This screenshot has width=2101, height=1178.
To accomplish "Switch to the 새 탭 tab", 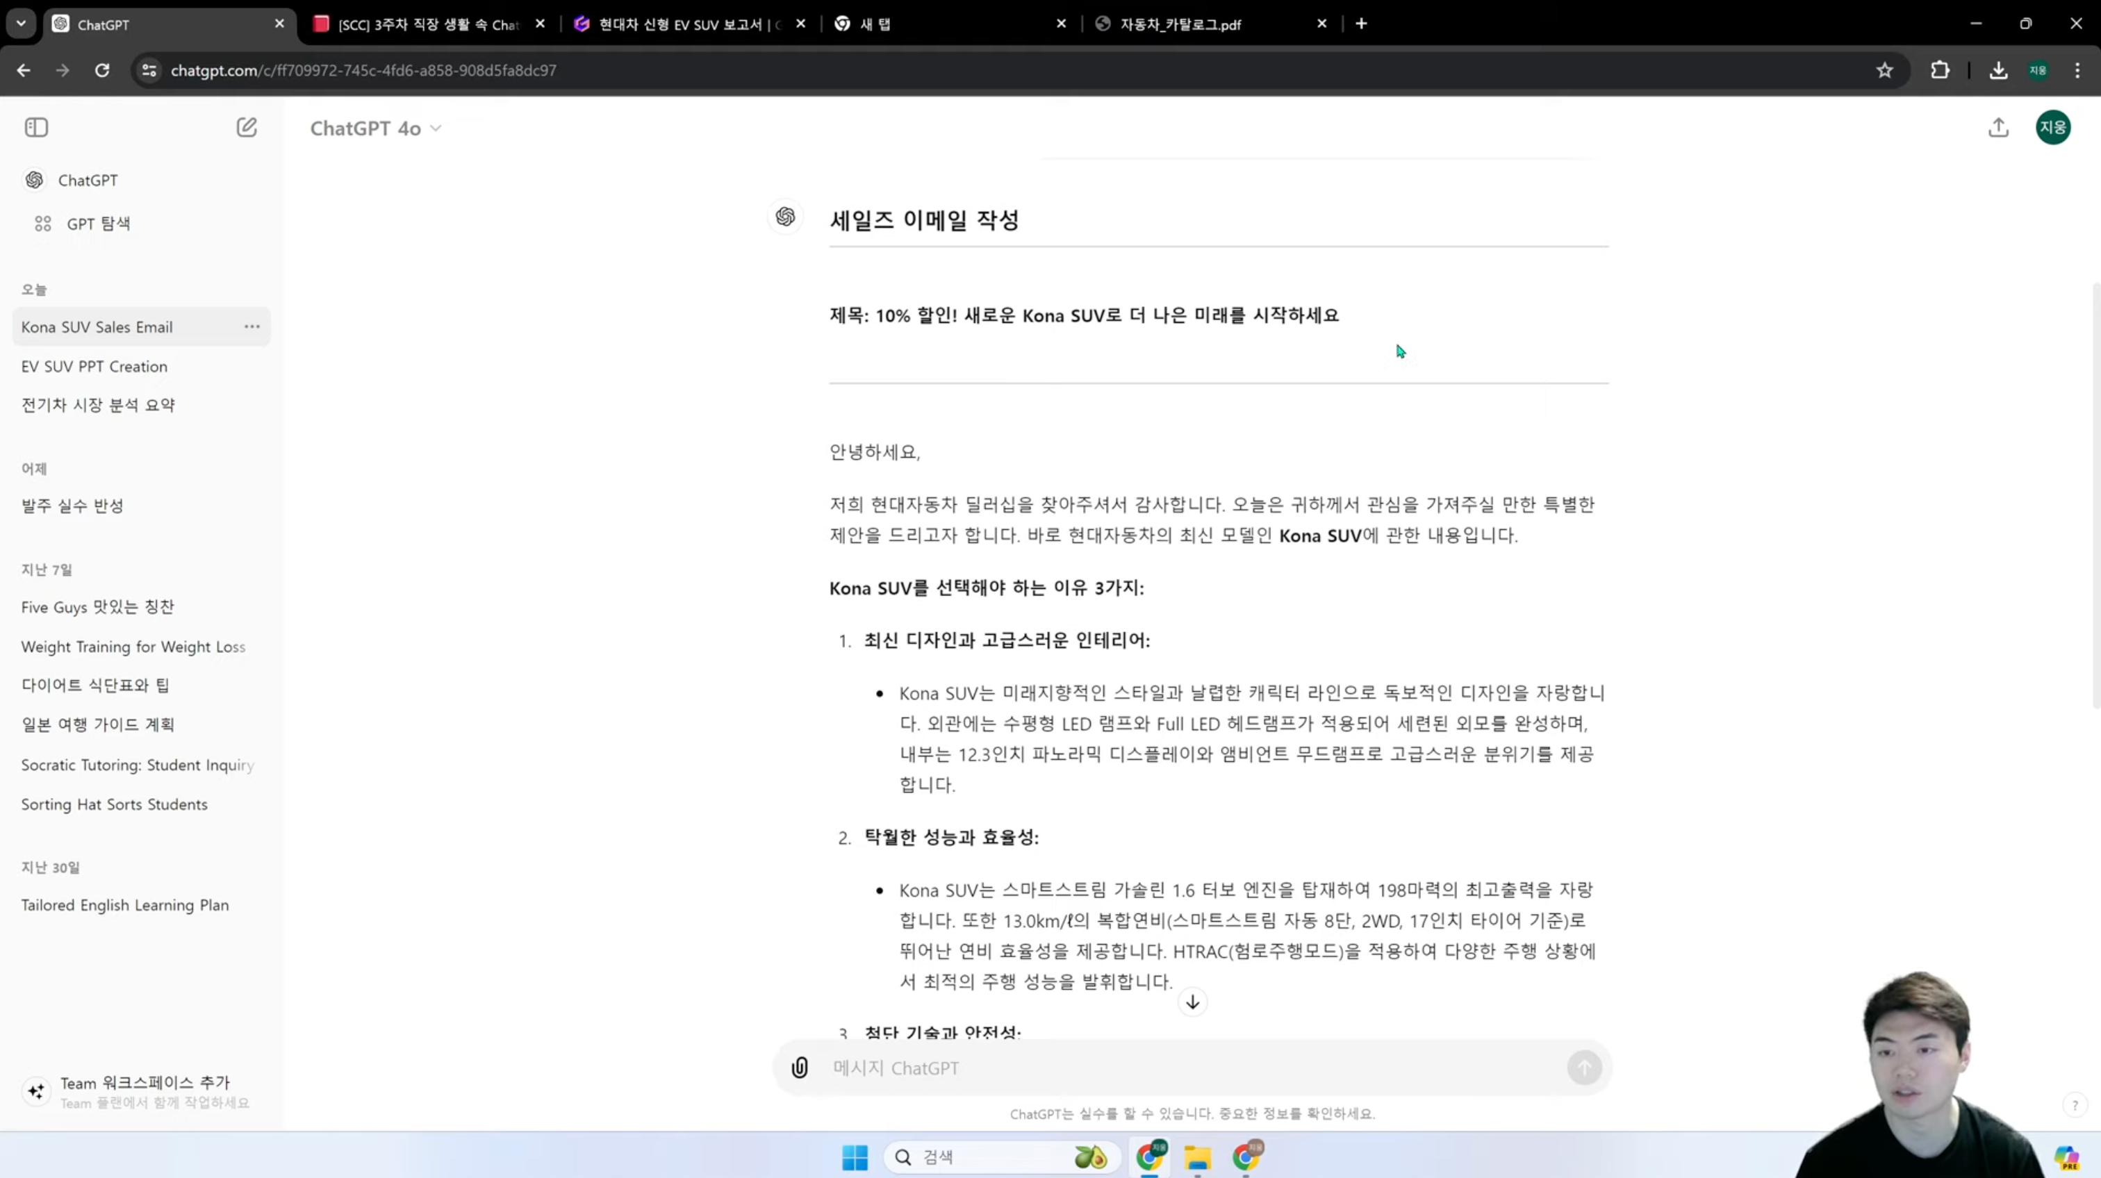I will [x=951, y=24].
